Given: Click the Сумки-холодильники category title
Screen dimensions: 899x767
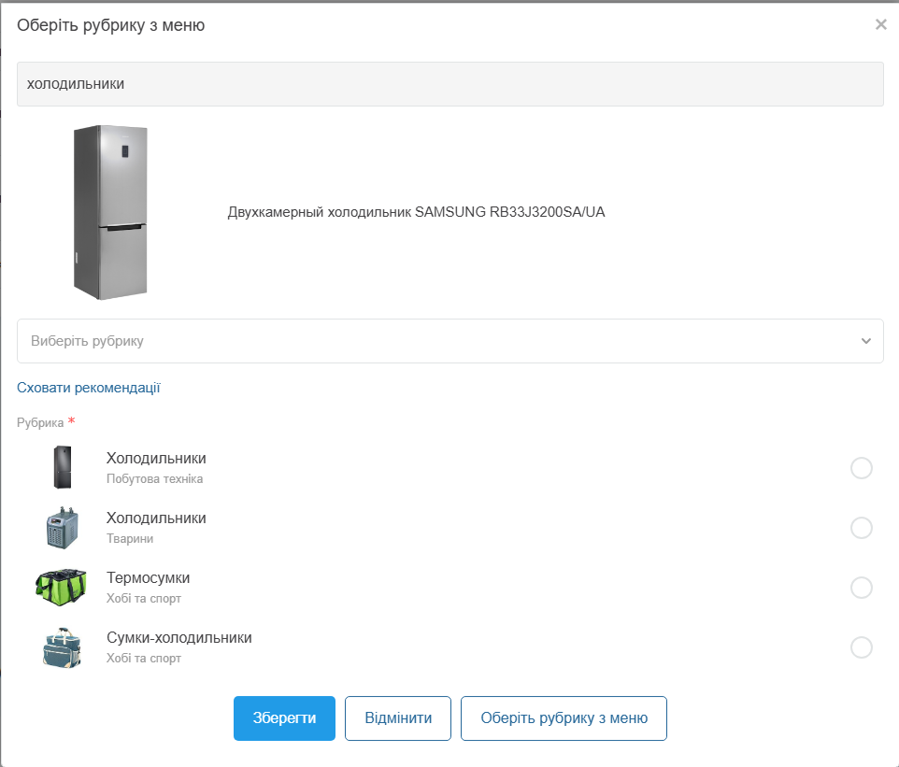Looking at the screenshot, I should (178, 638).
